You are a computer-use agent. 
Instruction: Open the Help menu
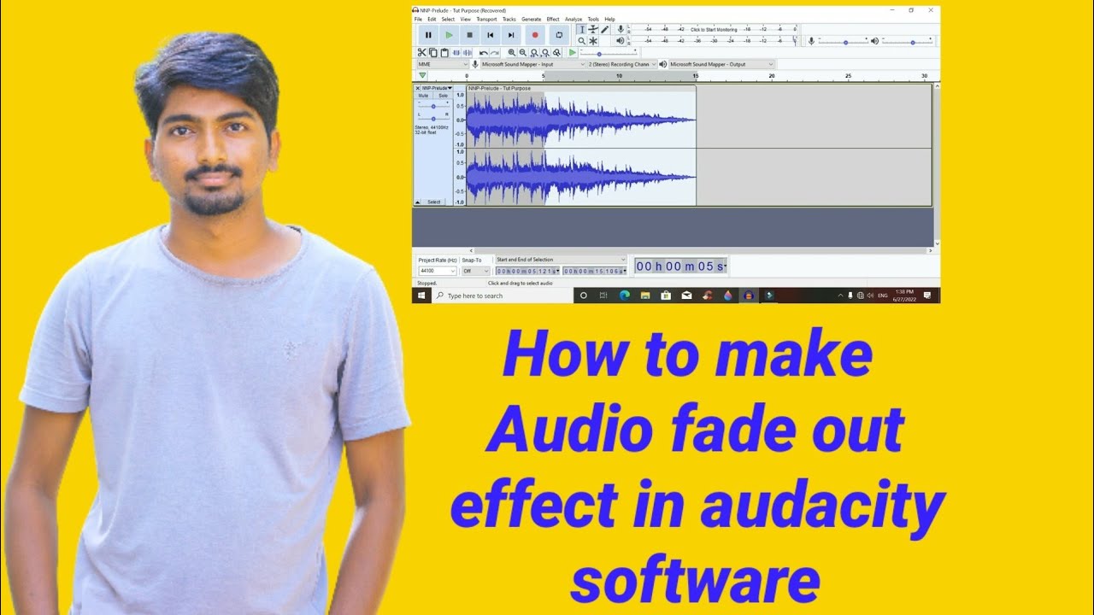(609, 19)
